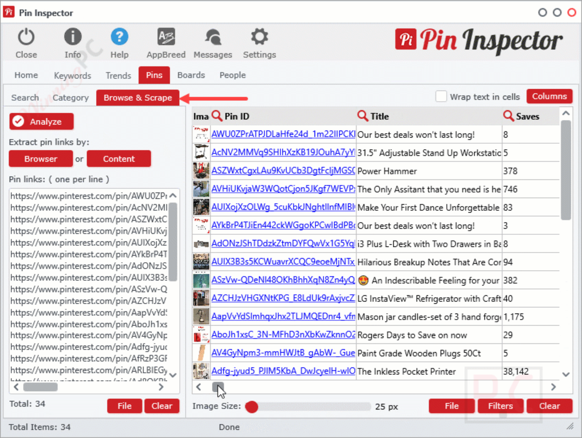Click the Close power icon
Viewport: 582px width, 438px height.
click(26, 37)
